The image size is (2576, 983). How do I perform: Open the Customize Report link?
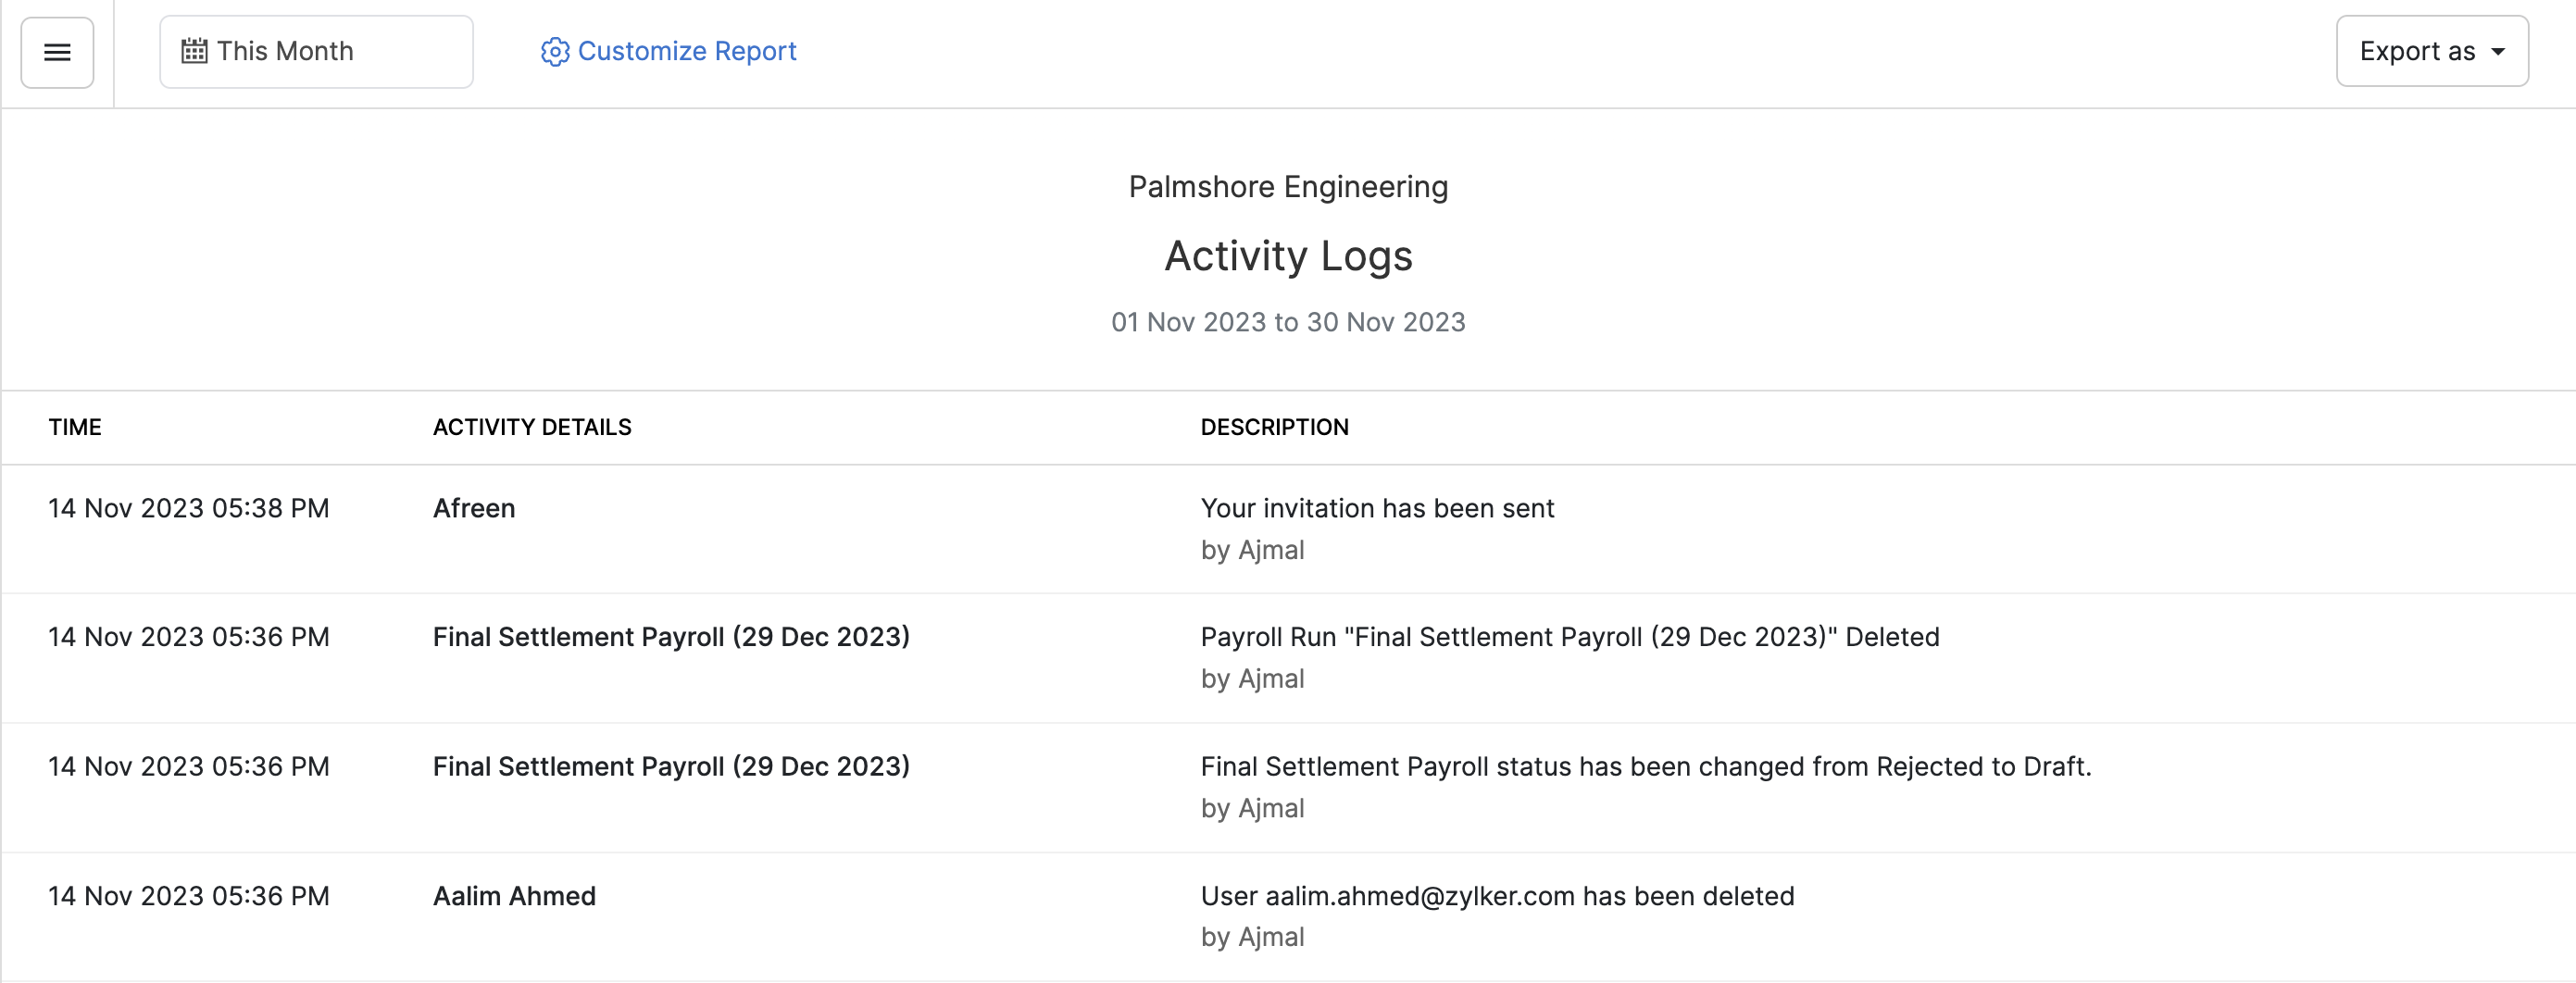tap(686, 51)
